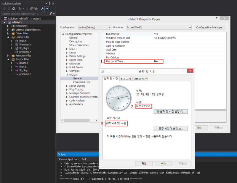237x183 pixels.
Task: Expand the Linker property node
Action: click(x=67, y=53)
